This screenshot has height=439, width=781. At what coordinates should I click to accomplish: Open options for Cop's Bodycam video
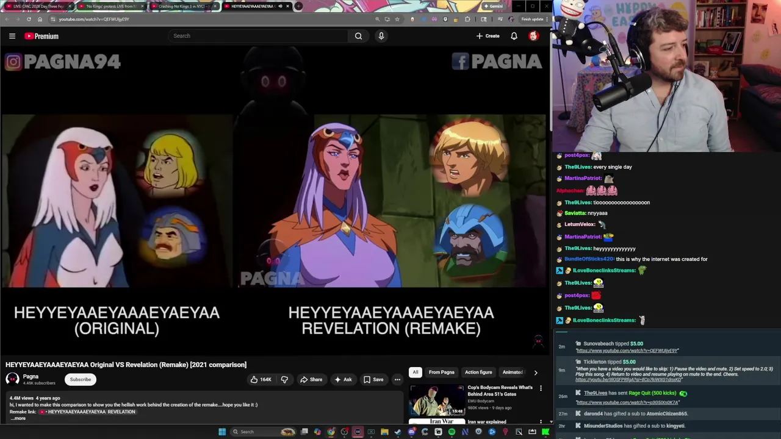point(541,388)
